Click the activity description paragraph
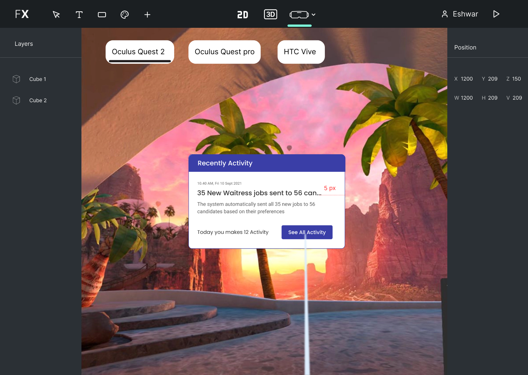The image size is (528, 375). [x=256, y=208]
